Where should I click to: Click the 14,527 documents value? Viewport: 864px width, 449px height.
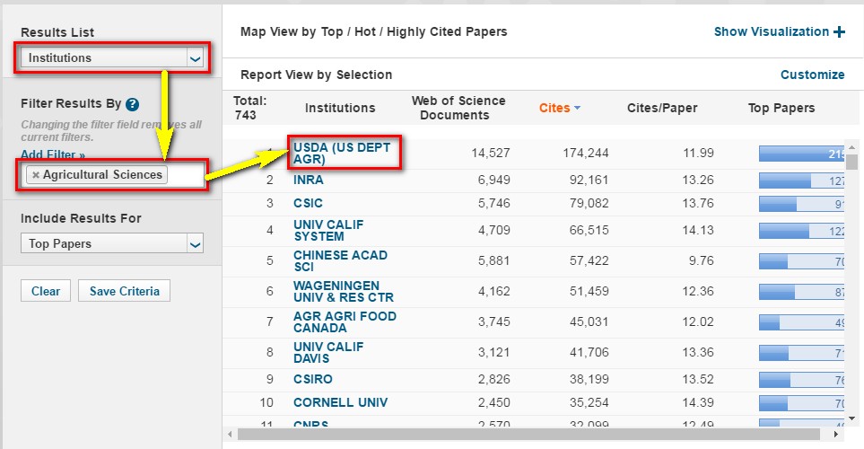[x=491, y=154]
